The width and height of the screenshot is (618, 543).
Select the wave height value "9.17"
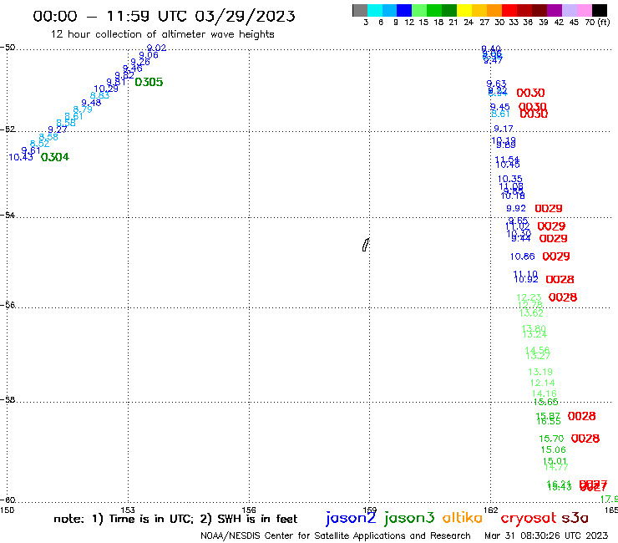[504, 129]
